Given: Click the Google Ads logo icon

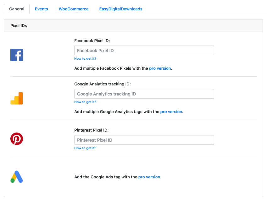Looking at the screenshot, I should (17, 177).
